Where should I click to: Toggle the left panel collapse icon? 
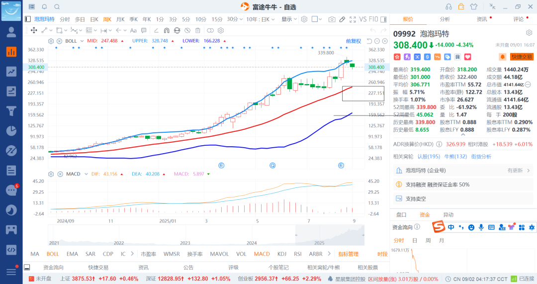pyautogui.click(x=28, y=19)
